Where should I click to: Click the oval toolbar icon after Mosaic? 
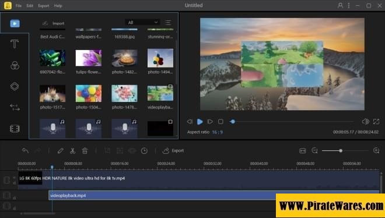pyautogui.click(x=132, y=150)
